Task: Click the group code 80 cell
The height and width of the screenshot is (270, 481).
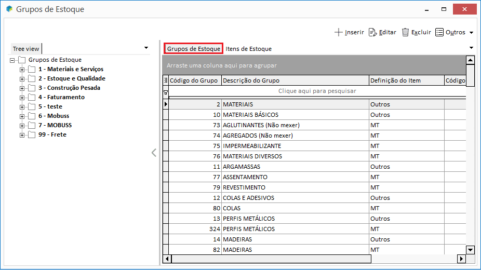Action: [x=195, y=208]
